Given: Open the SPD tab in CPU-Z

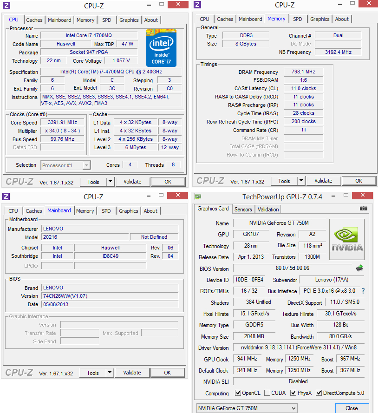Looking at the screenshot, I should tap(106, 20).
